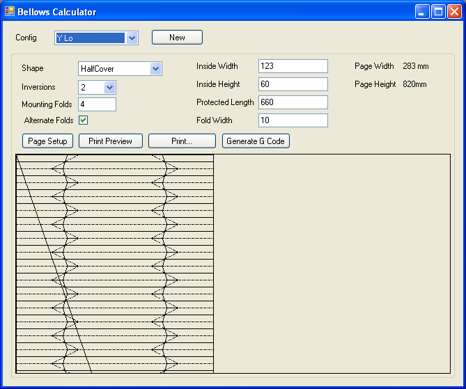Click the Print Preview button

click(110, 141)
